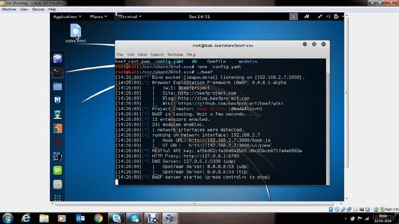This screenshot has height=224, width=399.
Task: Open the Search menu in the terminal window
Action: pos(157,55)
